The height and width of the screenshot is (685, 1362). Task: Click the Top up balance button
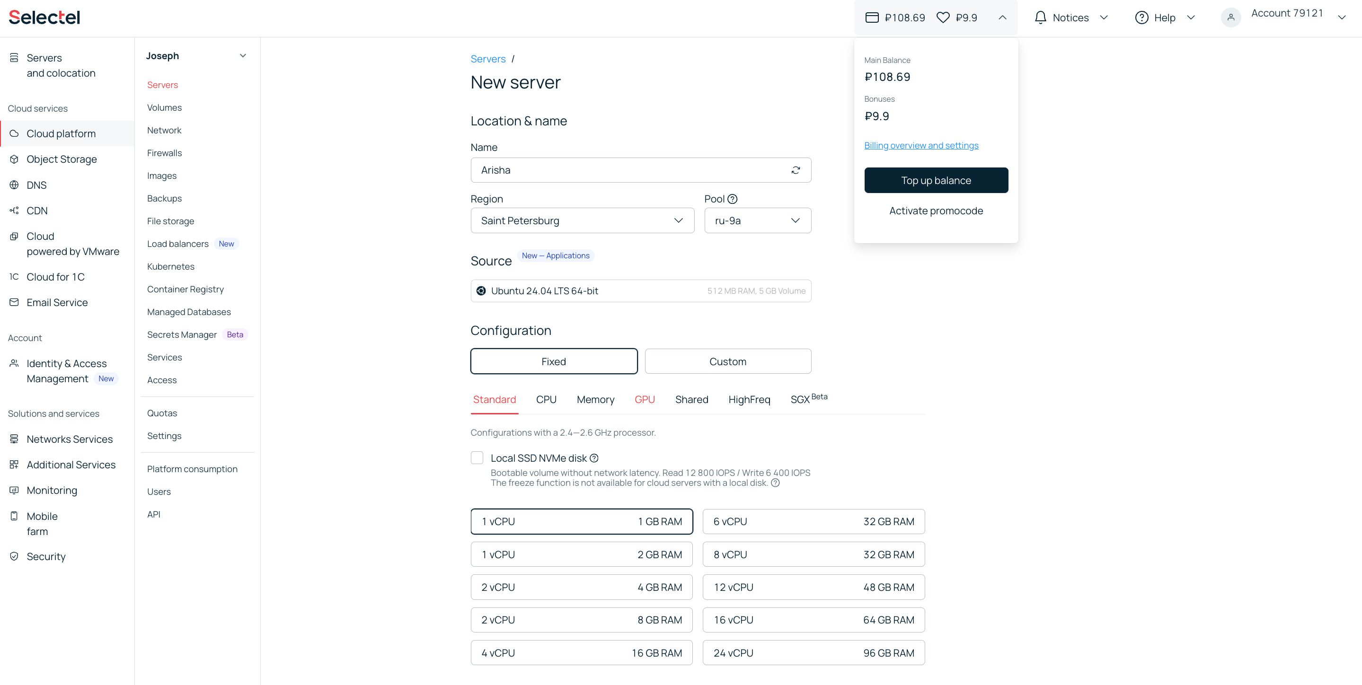click(x=936, y=180)
